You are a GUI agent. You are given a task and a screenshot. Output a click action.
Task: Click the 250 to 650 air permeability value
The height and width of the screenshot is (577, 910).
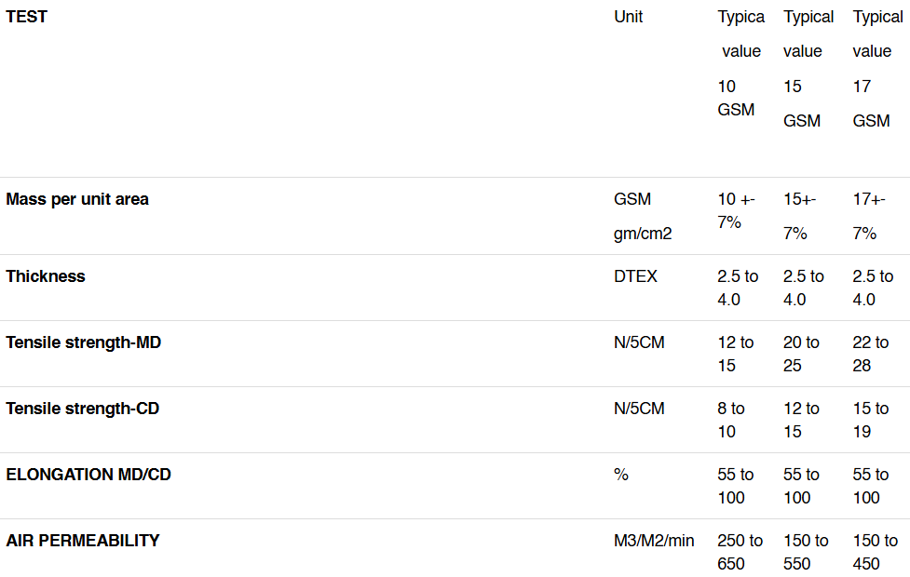(x=740, y=552)
